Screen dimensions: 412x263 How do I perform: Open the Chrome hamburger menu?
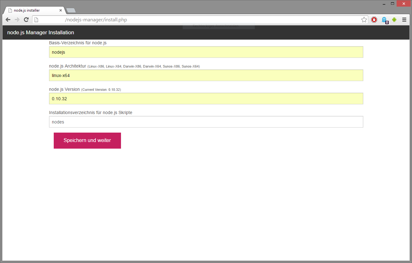[404, 20]
